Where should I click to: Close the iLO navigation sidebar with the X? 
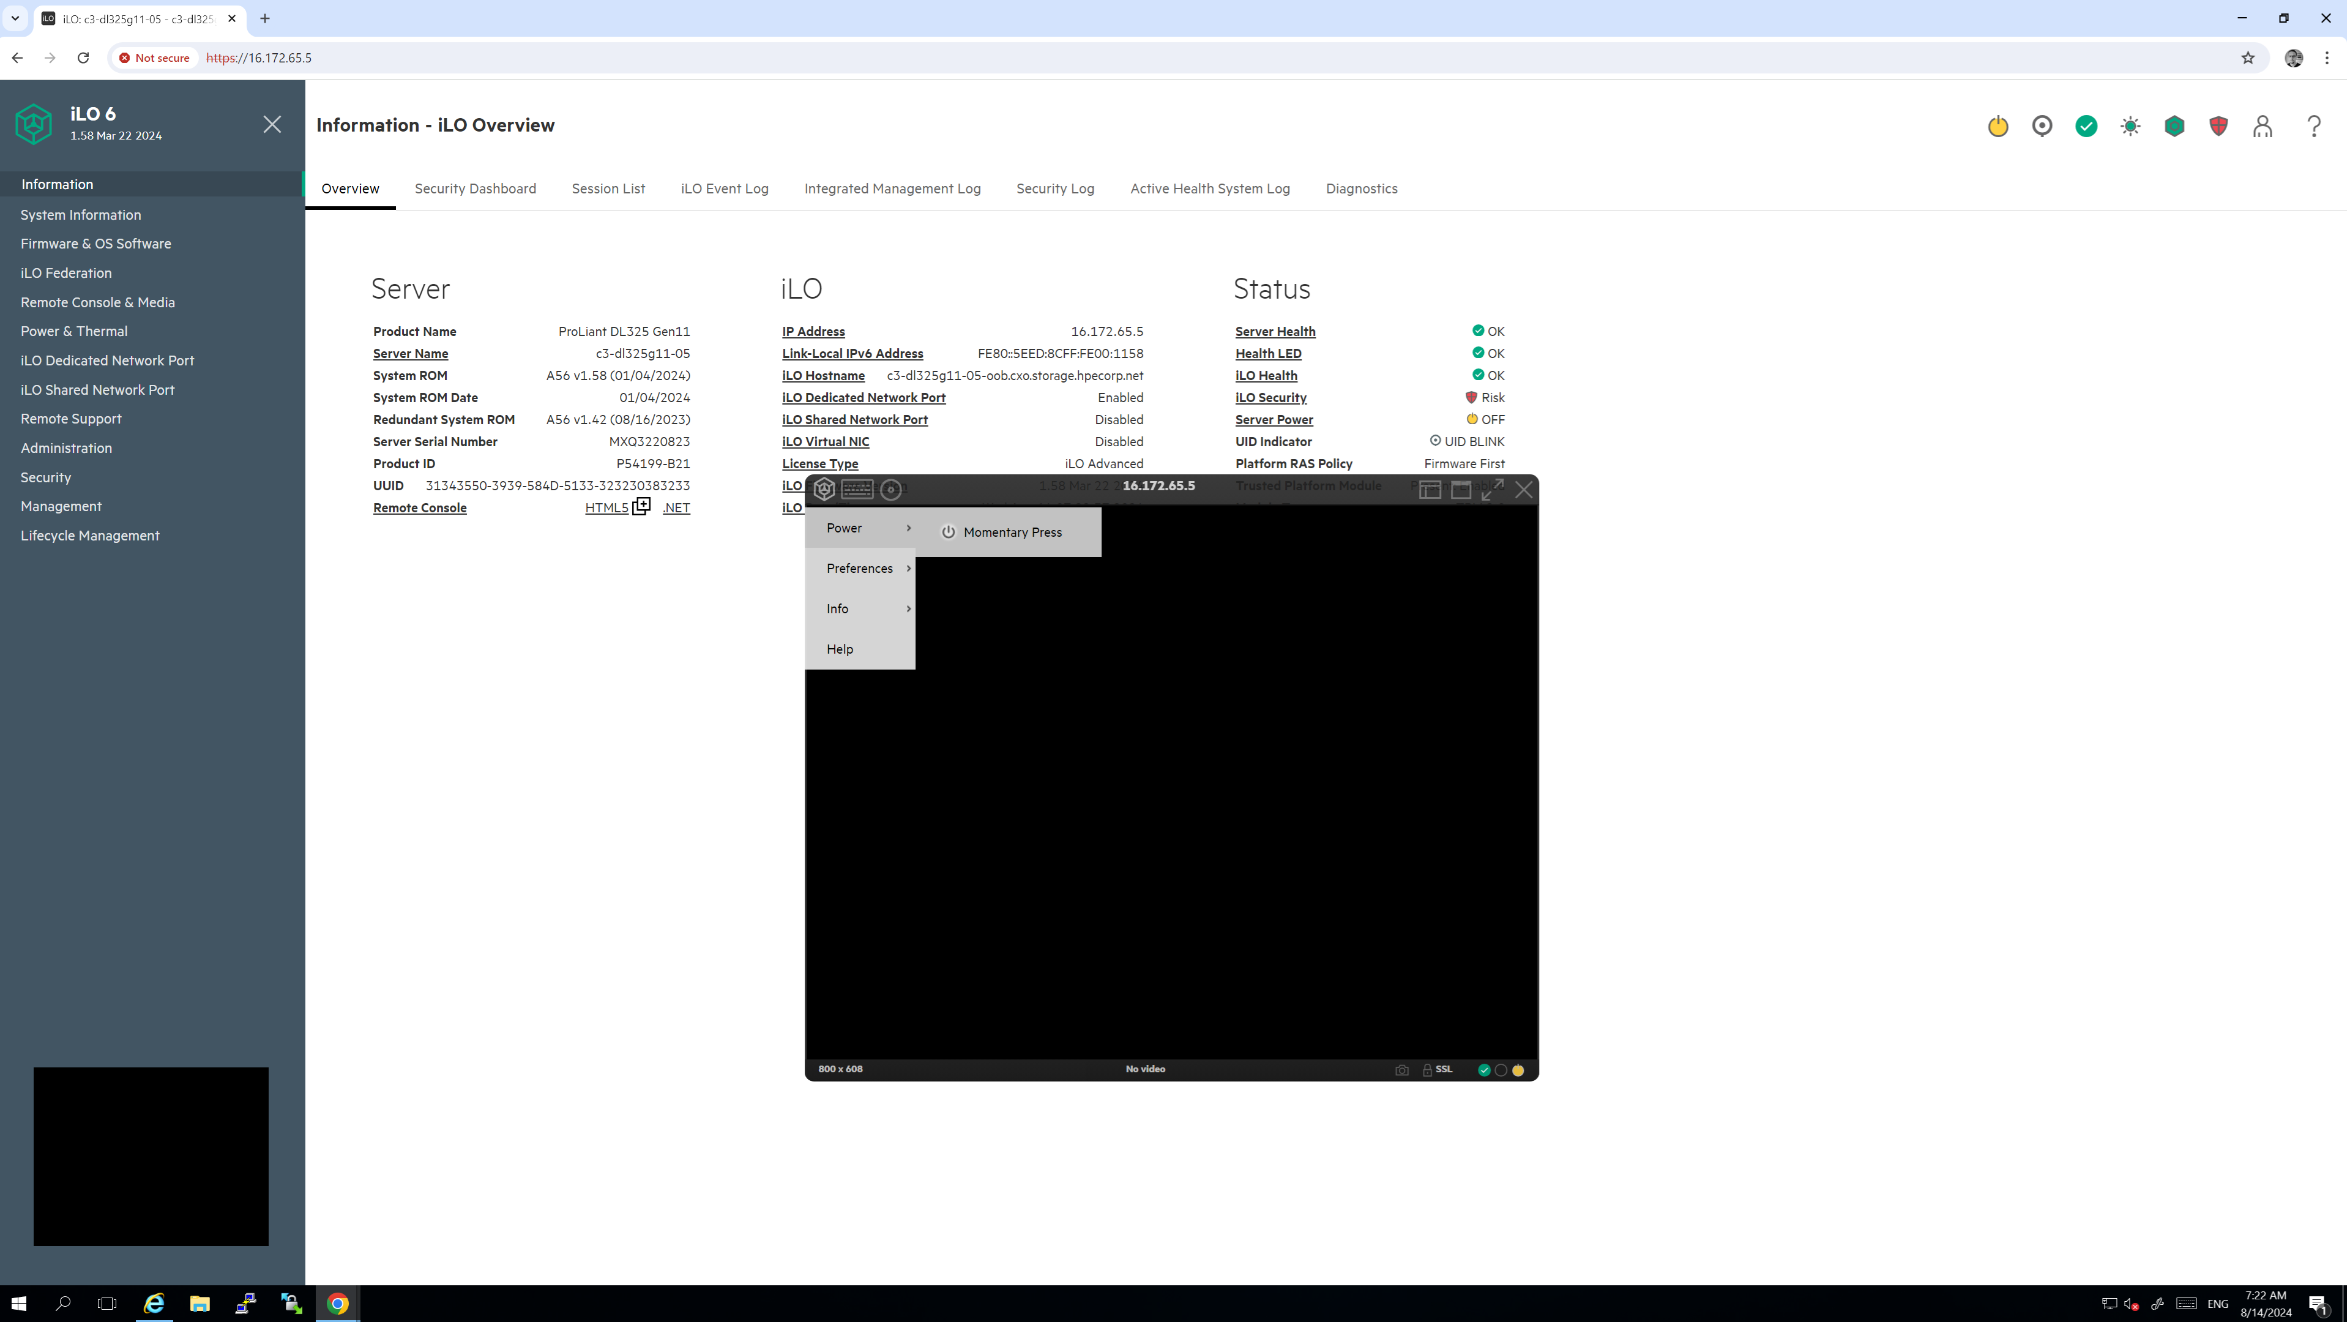(272, 124)
